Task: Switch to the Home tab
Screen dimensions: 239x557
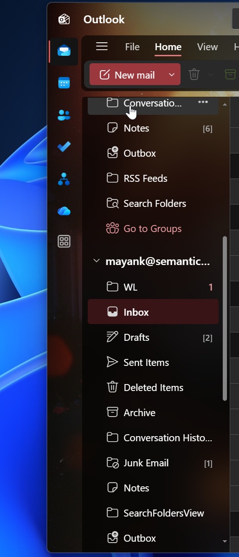Action: (x=168, y=47)
